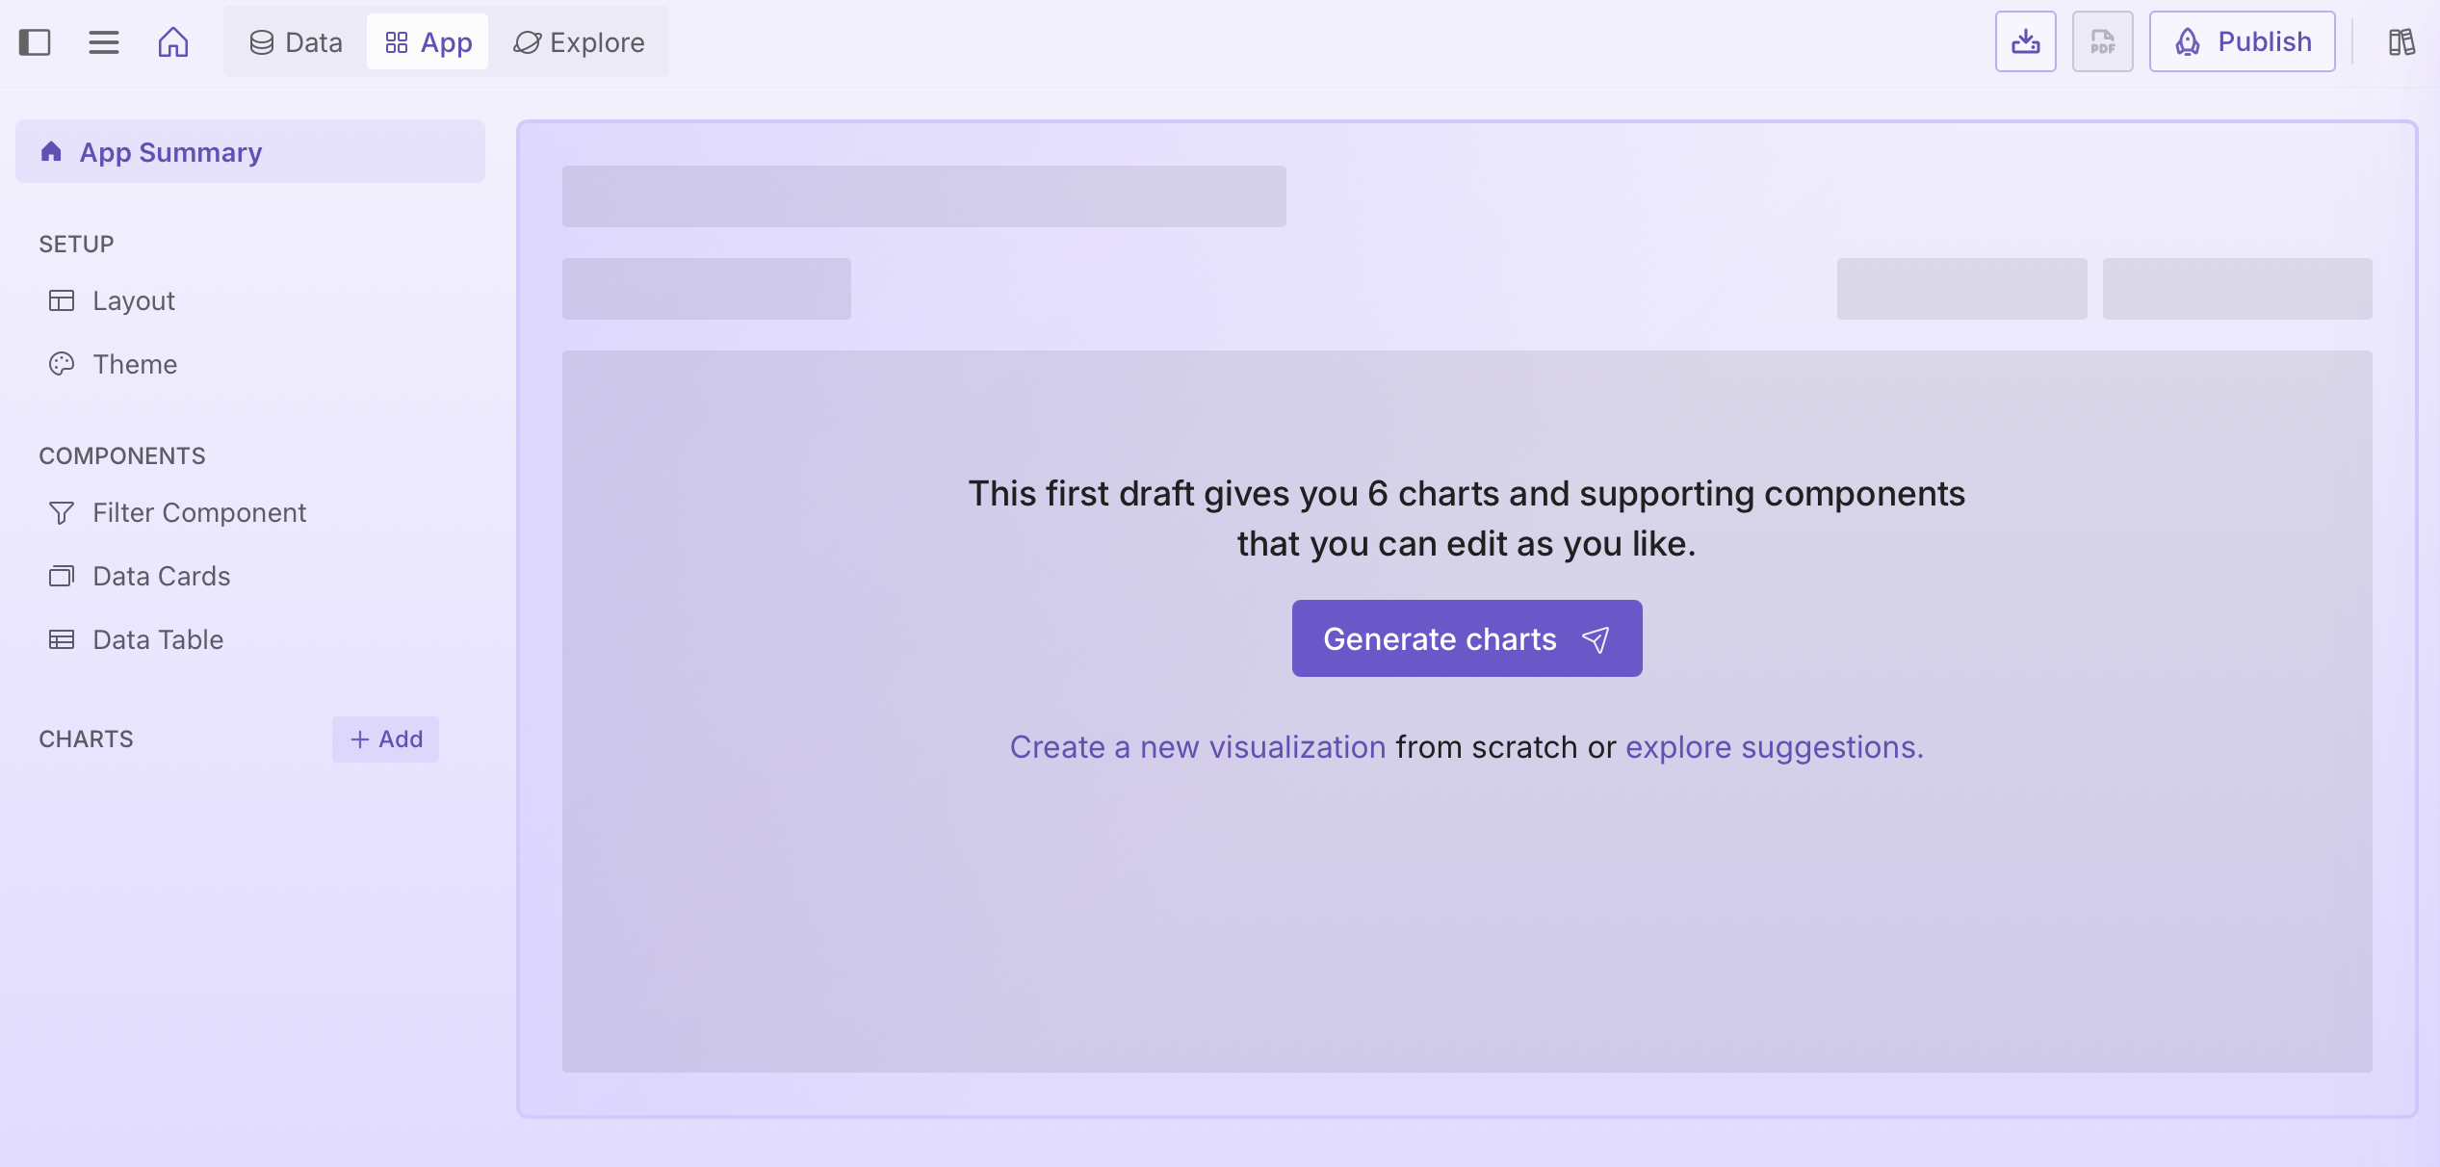Follow Create a new visualization link

(x=1197, y=747)
